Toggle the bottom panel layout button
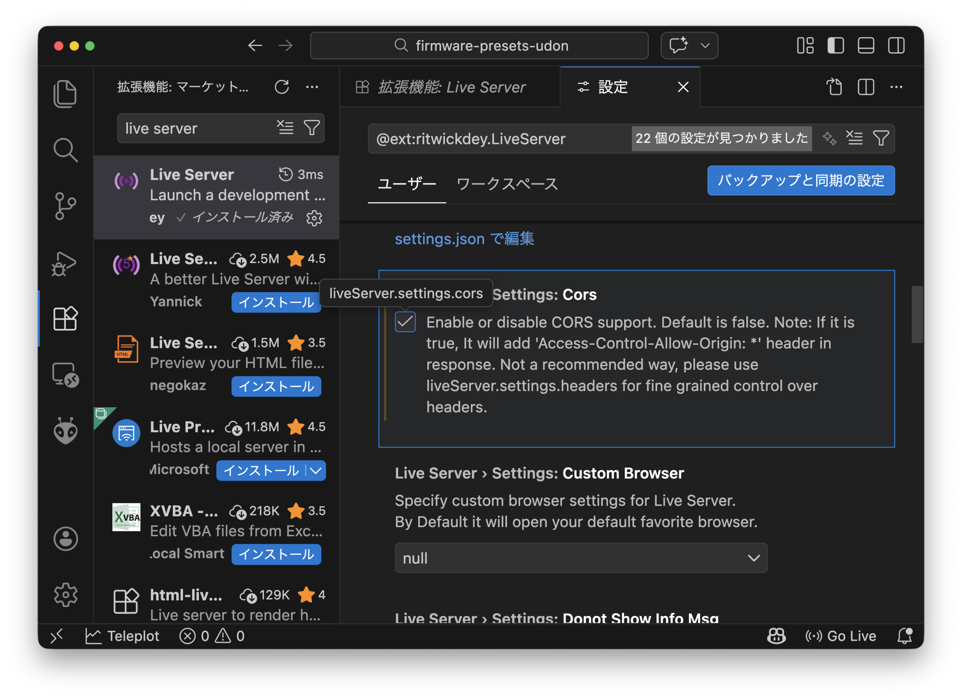Image resolution: width=962 pixels, height=699 pixels. coord(866,45)
